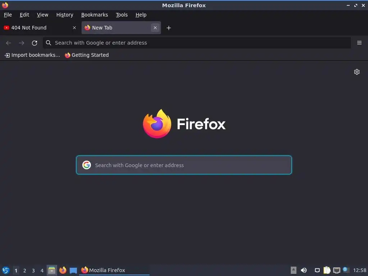This screenshot has width=368, height=276.
Task: Click Import bookmarks in the bookmarks toolbar
Action: click(x=32, y=55)
